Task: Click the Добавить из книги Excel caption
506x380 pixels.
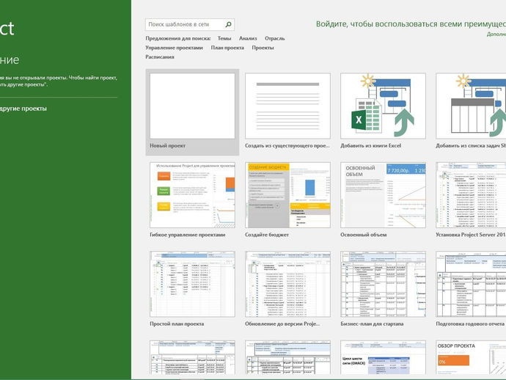Action: click(371, 145)
